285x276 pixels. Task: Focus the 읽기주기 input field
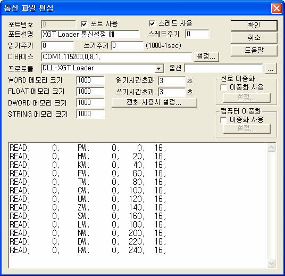(x=57, y=45)
